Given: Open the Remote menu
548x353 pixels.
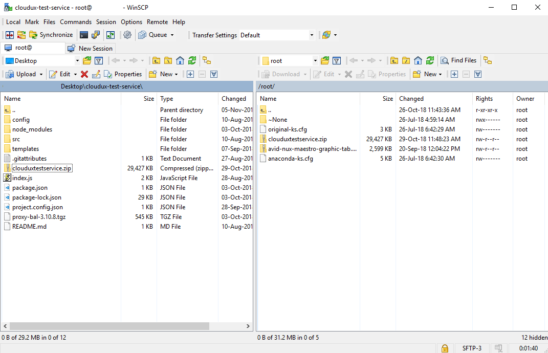Looking at the screenshot, I should (157, 22).
